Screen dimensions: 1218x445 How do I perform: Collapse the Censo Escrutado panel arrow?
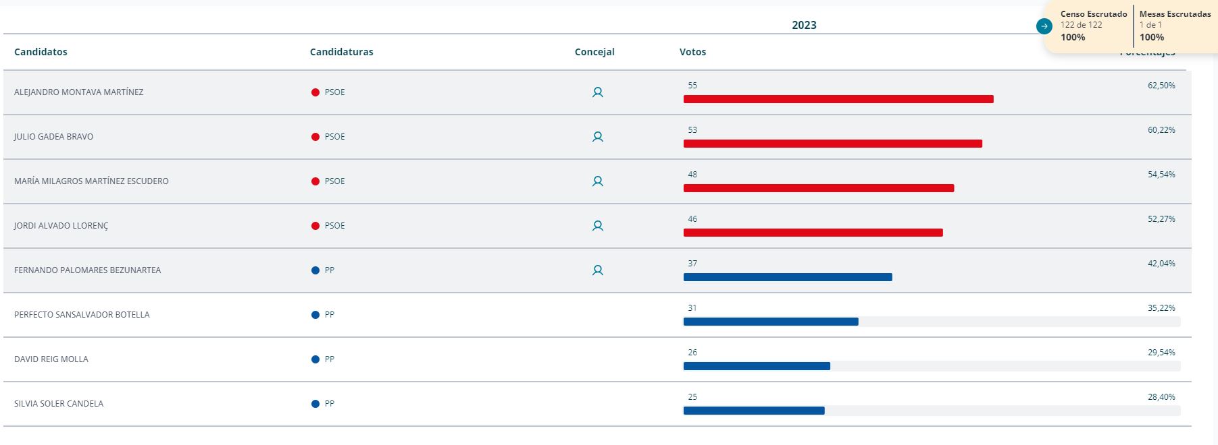[1044, 26]
